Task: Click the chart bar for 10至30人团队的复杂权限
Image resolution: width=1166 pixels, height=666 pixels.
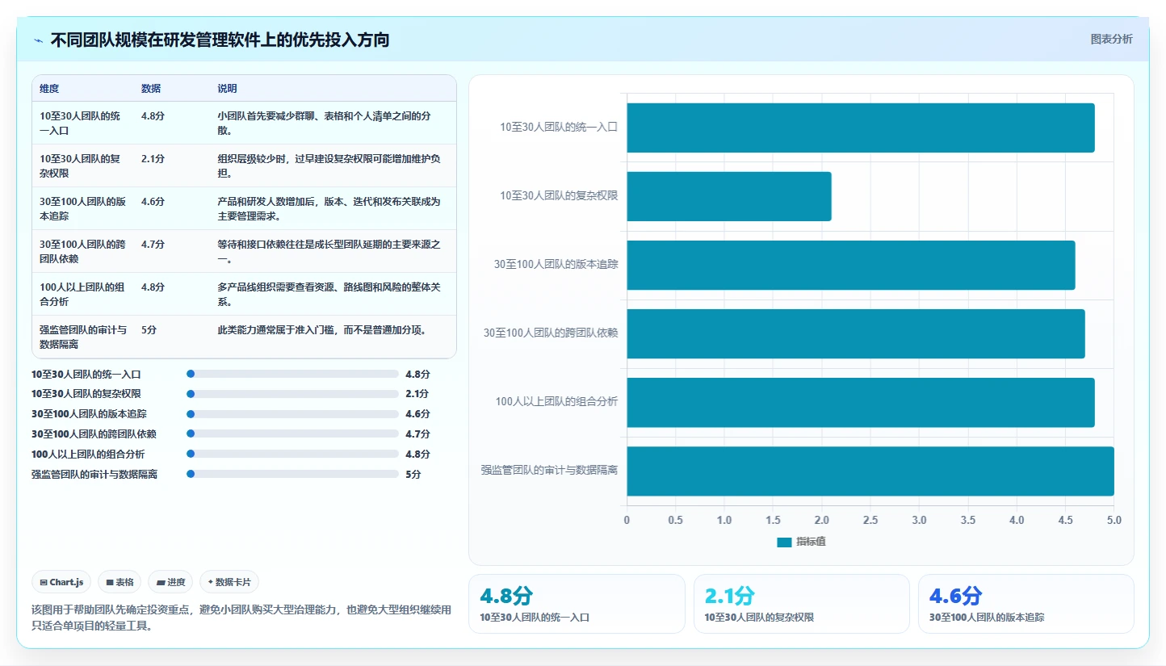Action: pos(729,196)
